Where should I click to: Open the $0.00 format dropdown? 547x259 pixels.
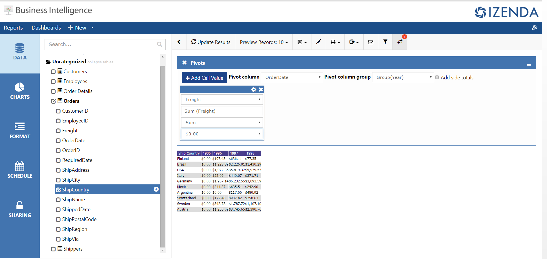pyautogui.click(x=222, y=134)
